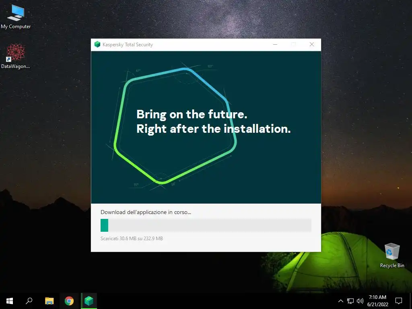Open taskbar search magnifier

click(29, 301)
